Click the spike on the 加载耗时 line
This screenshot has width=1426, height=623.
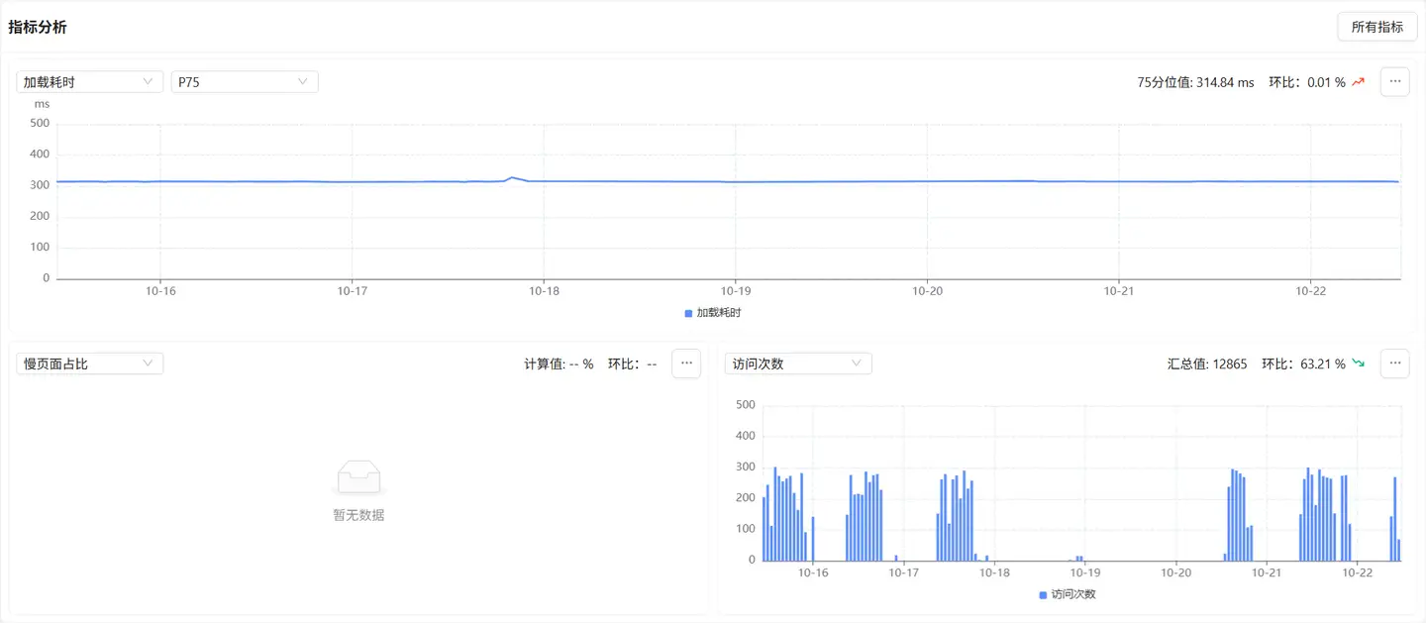(x=512, y=178)
